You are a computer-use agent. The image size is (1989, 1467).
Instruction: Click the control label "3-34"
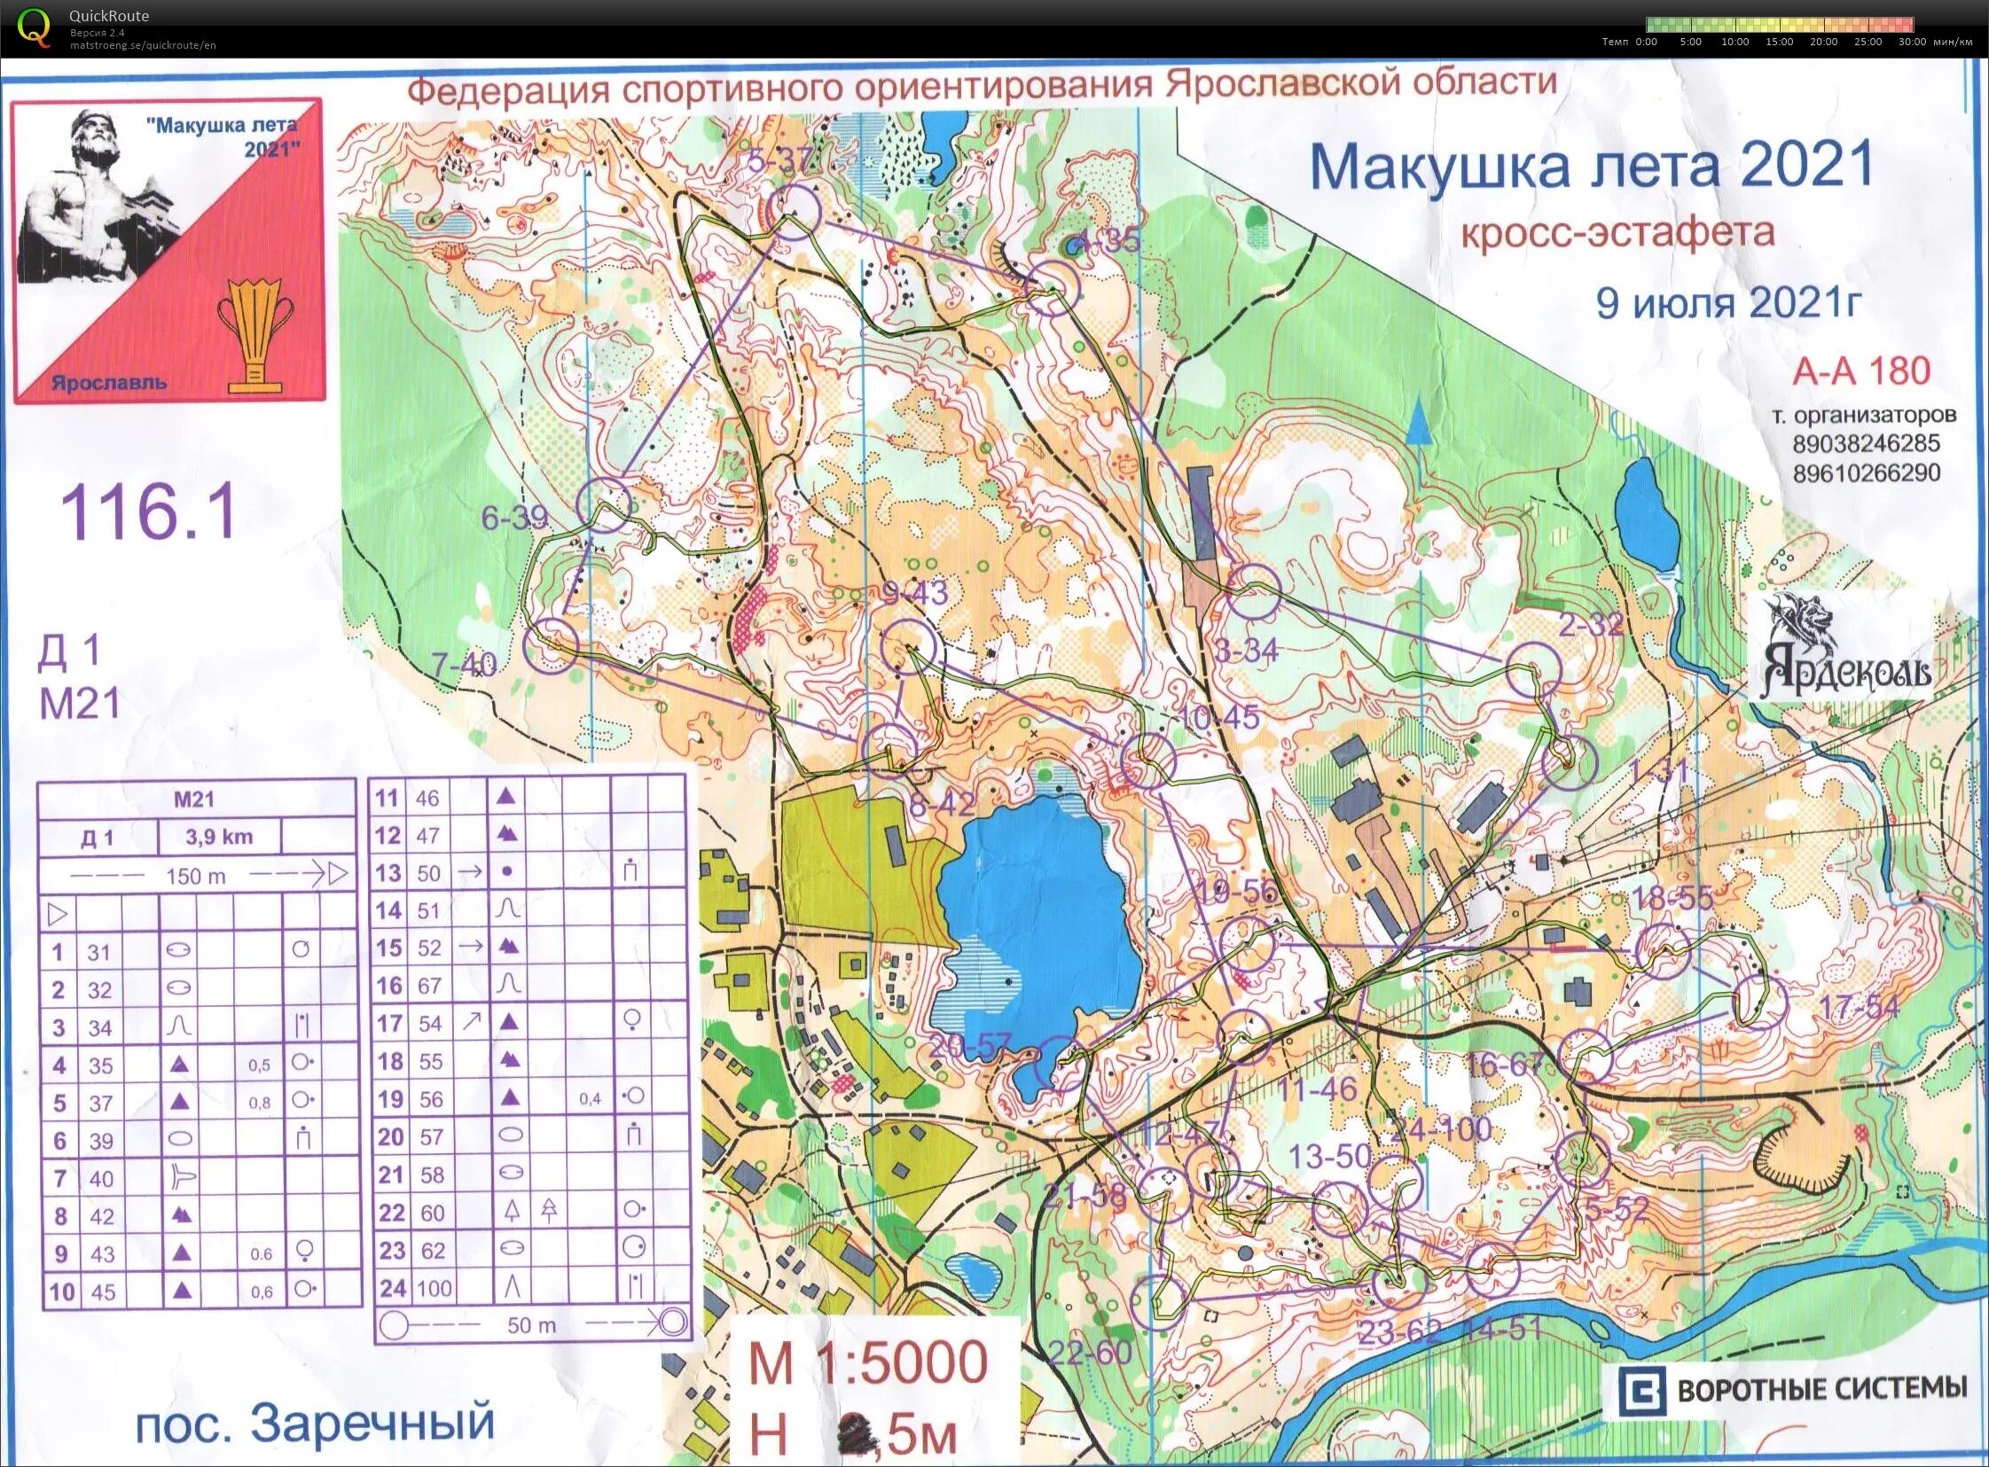point(1247,651)
